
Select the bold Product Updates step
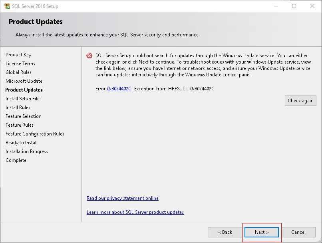(24, 90)
